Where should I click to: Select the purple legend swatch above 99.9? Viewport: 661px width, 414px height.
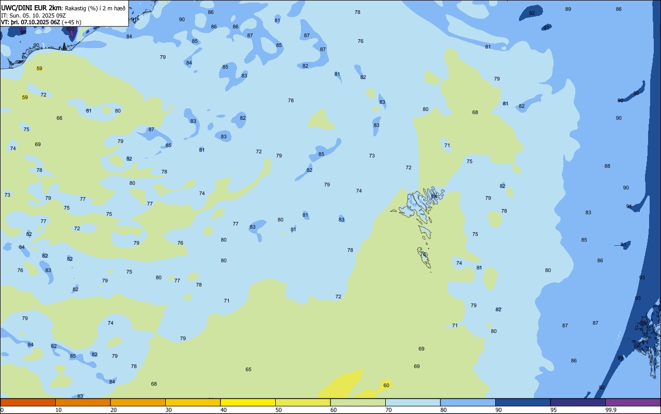click(x=633, y=403)
